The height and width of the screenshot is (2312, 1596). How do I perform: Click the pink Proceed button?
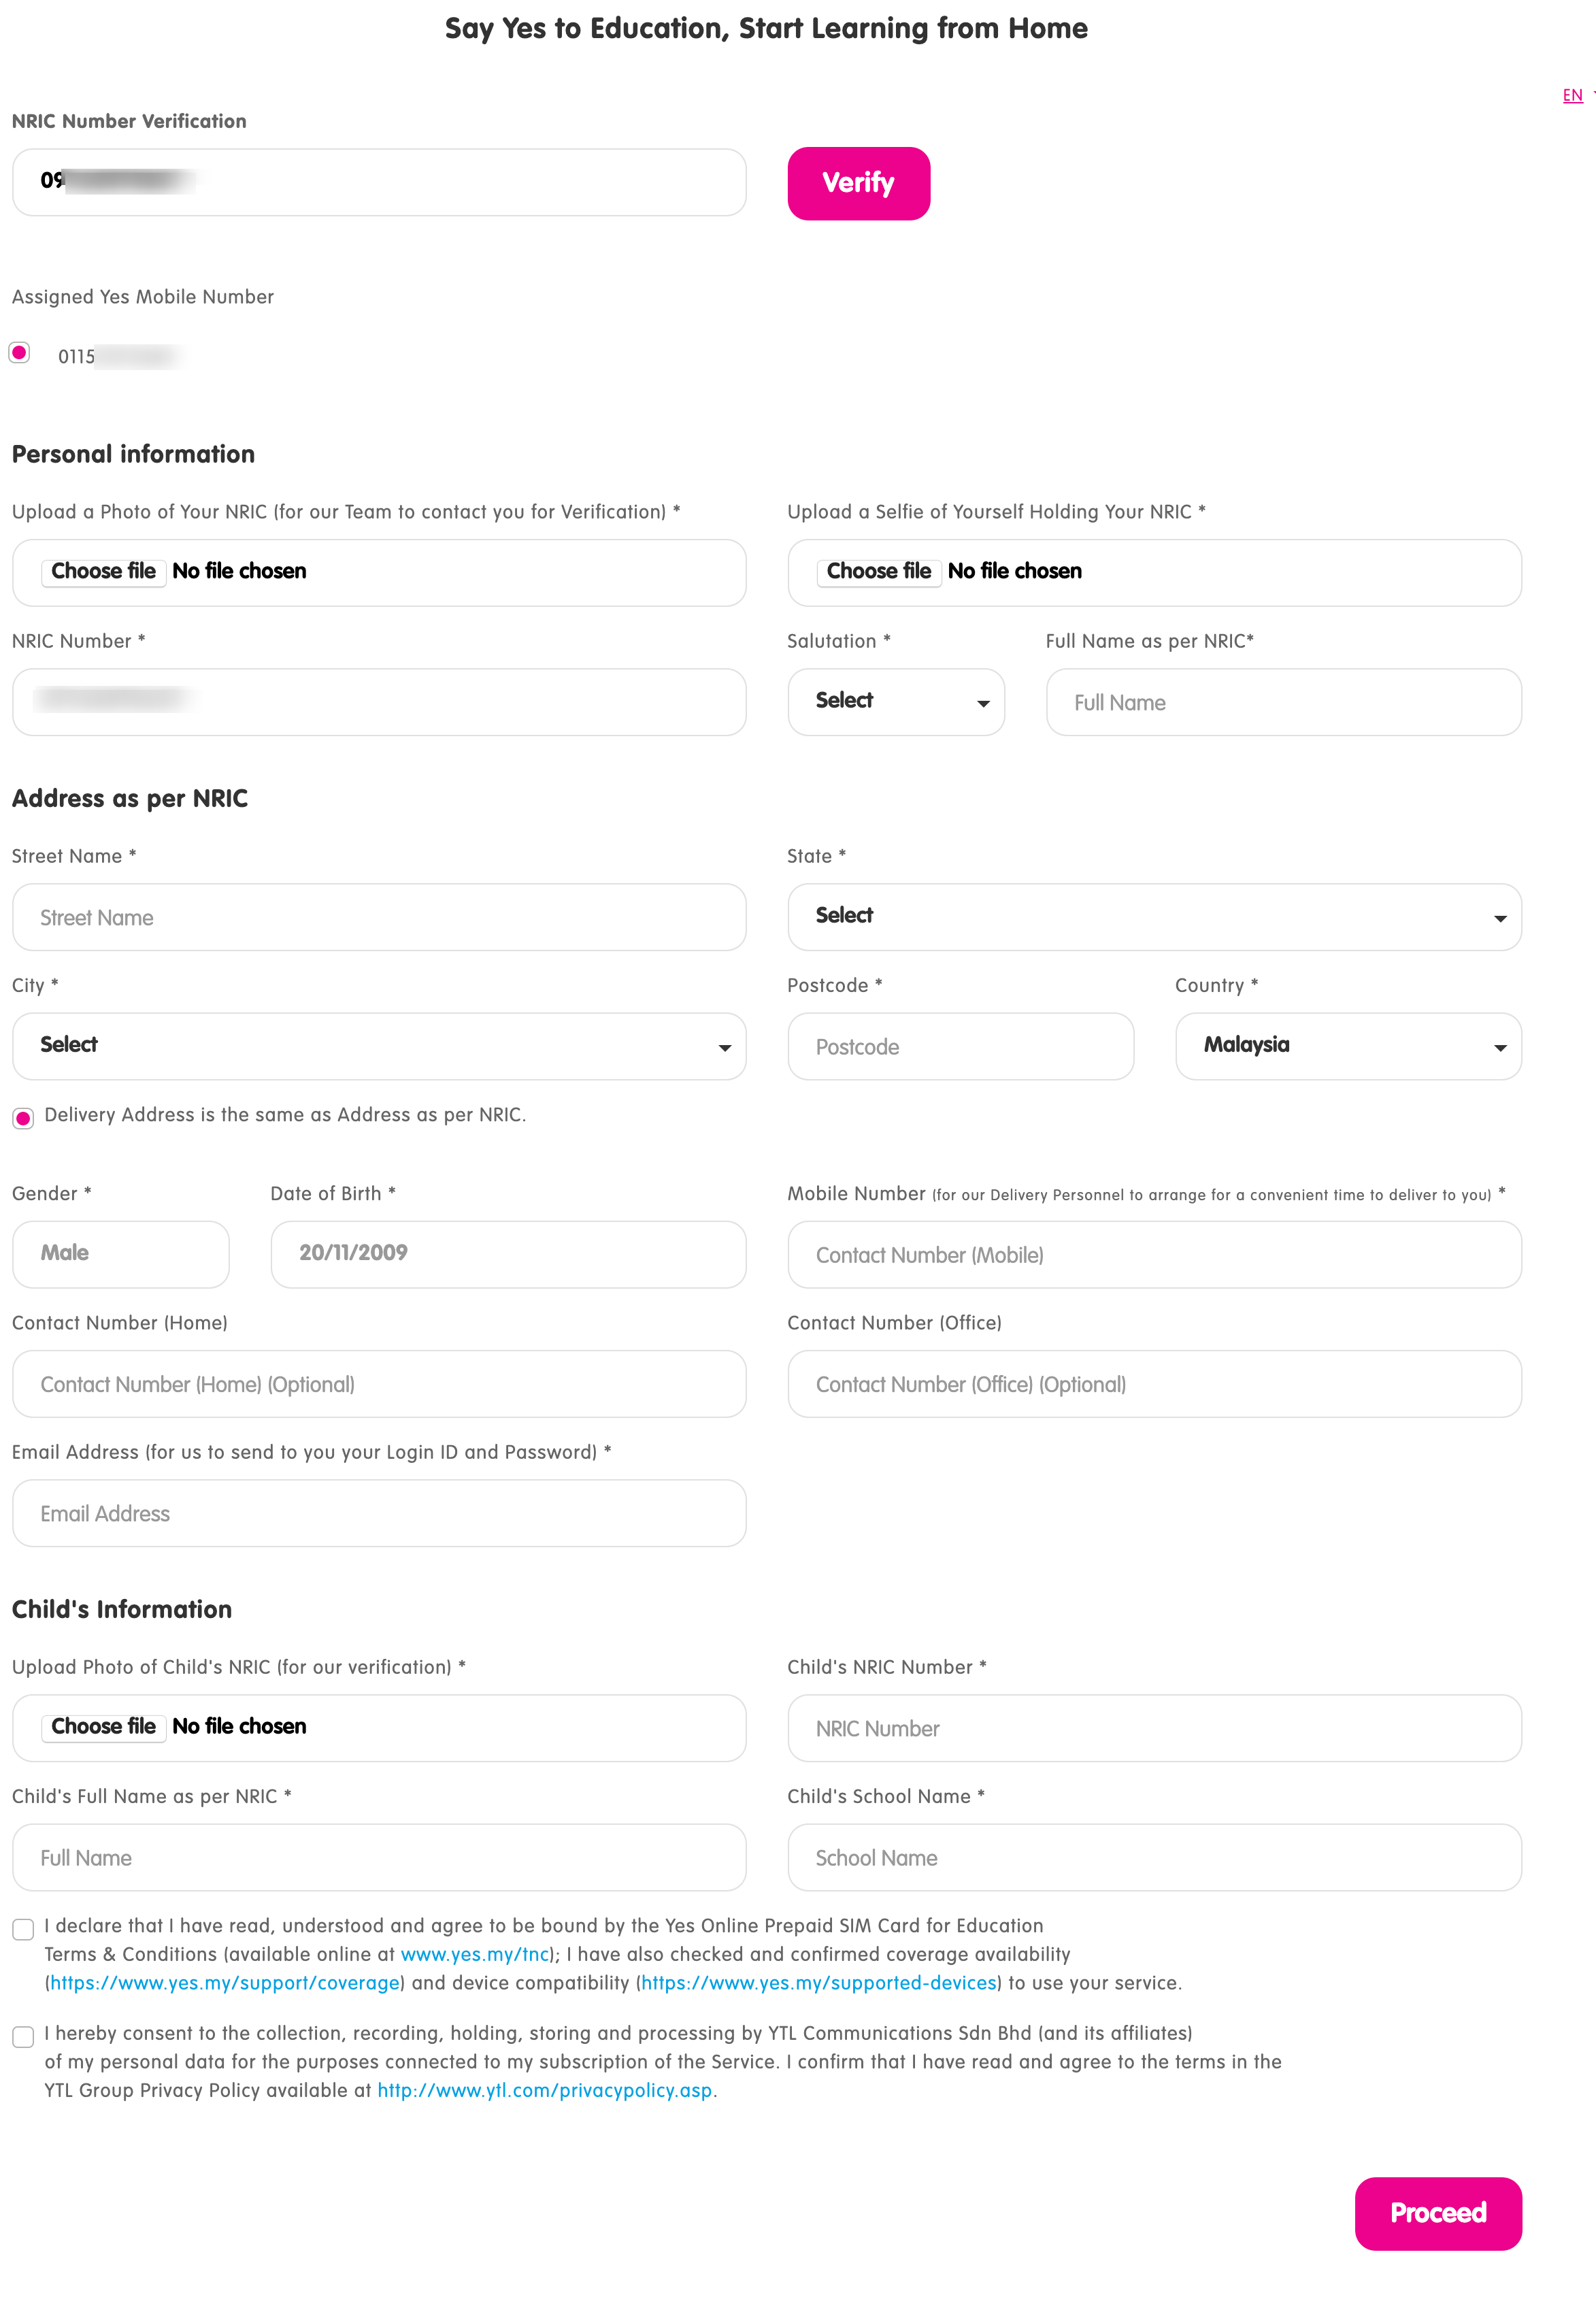(1437, 2213)
